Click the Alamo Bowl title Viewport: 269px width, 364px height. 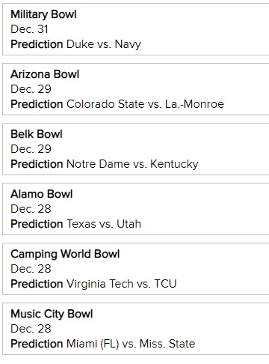(42, 194)
